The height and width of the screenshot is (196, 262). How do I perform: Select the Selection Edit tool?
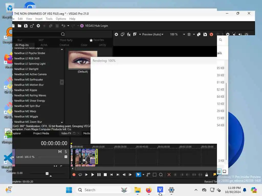155,175
